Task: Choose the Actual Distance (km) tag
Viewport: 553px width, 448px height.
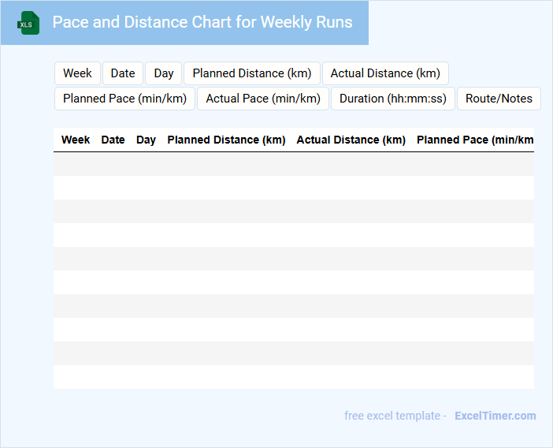Action: [x=385, y=73]
